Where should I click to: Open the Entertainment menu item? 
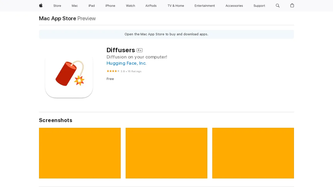[205, 6]
